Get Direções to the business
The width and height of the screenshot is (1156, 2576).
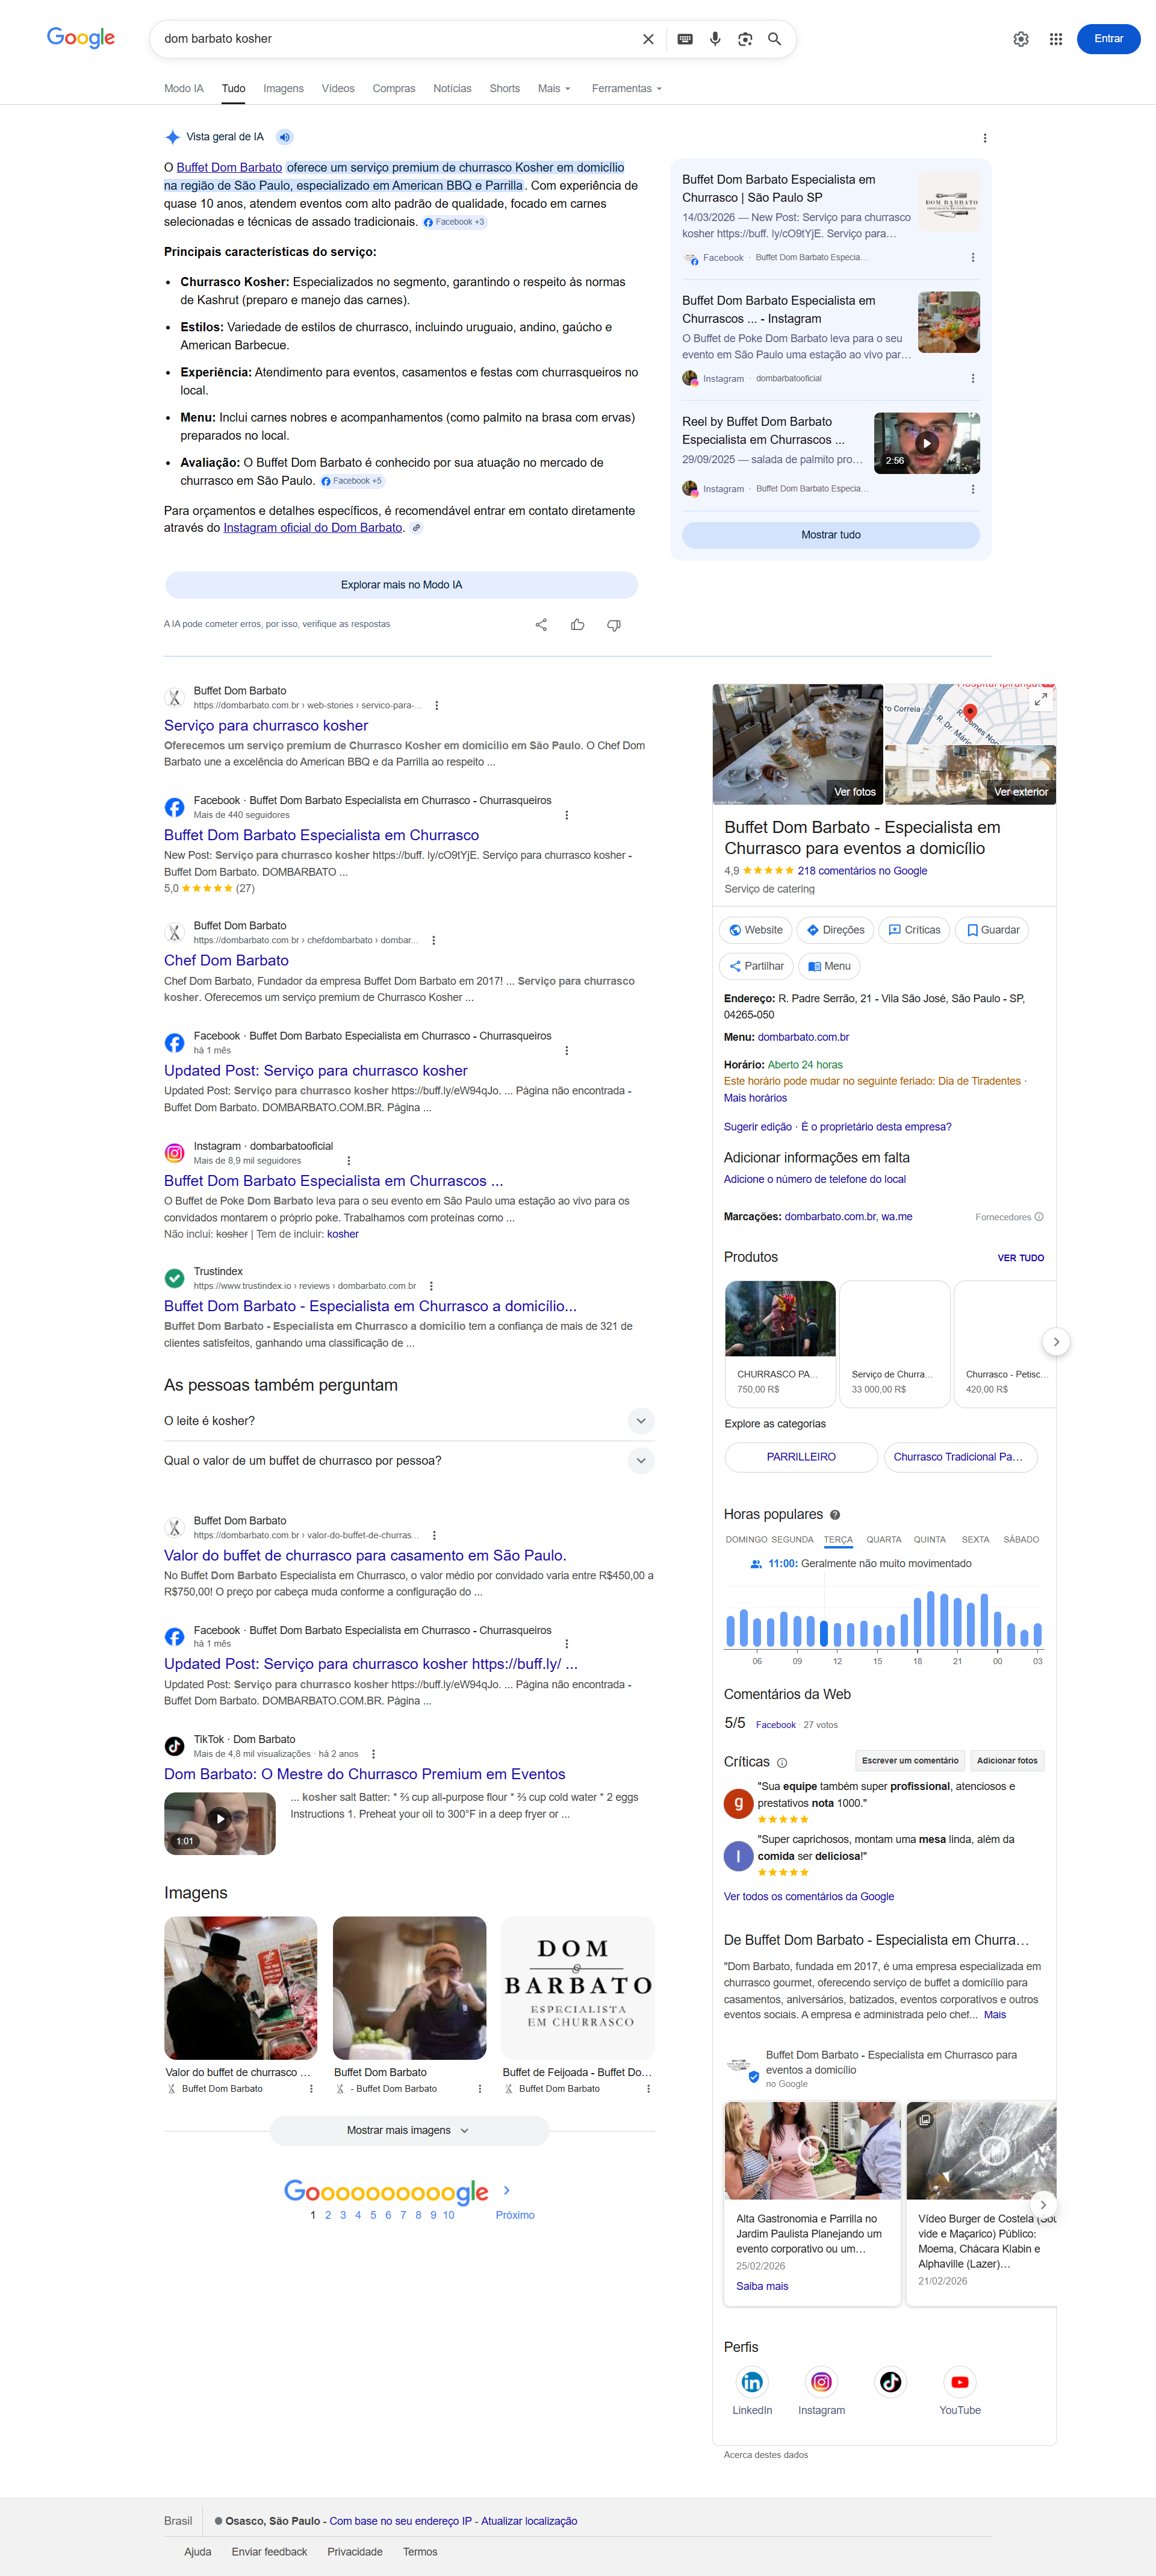pyautogui.click(x=835, y=930)
